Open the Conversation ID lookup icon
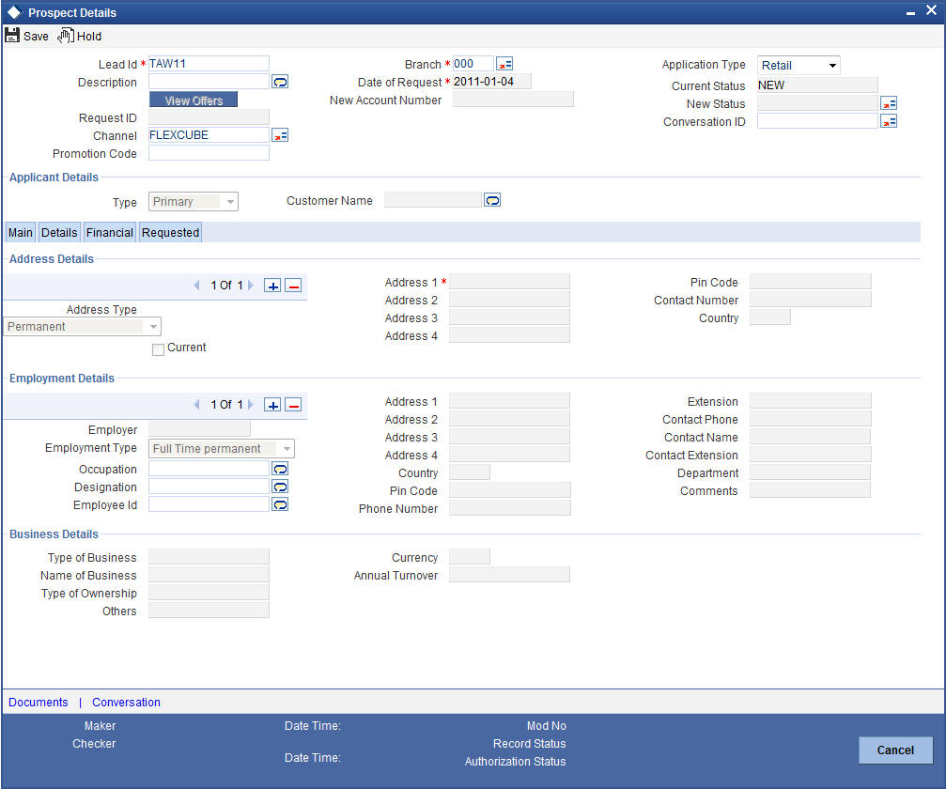946x789 pixels. click(889, 122)
